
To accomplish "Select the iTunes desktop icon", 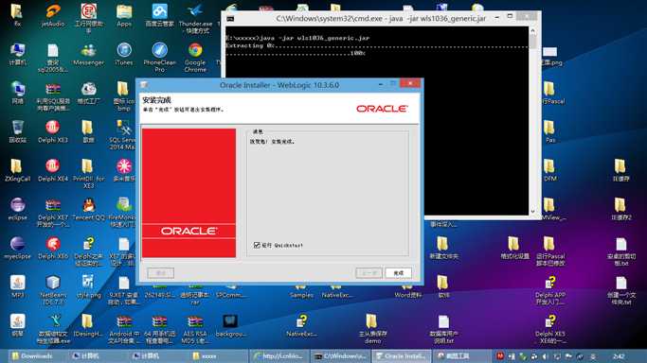I will [124, 54].
